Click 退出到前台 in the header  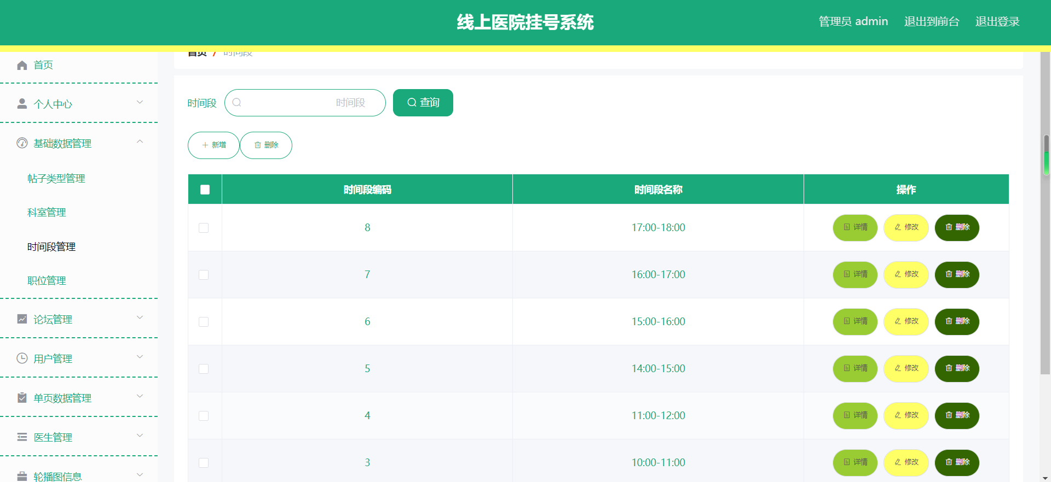coord(932,22)
